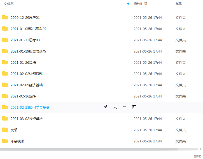The image size is (203, 159).
Task: Click modified time of 2021-02-02认知复利 row
Action: coord(148,74)
